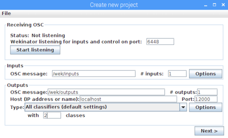This screenshot has width=228, height=138.
Task: Click the Status: Not listening label
Action: pos(38,35)
